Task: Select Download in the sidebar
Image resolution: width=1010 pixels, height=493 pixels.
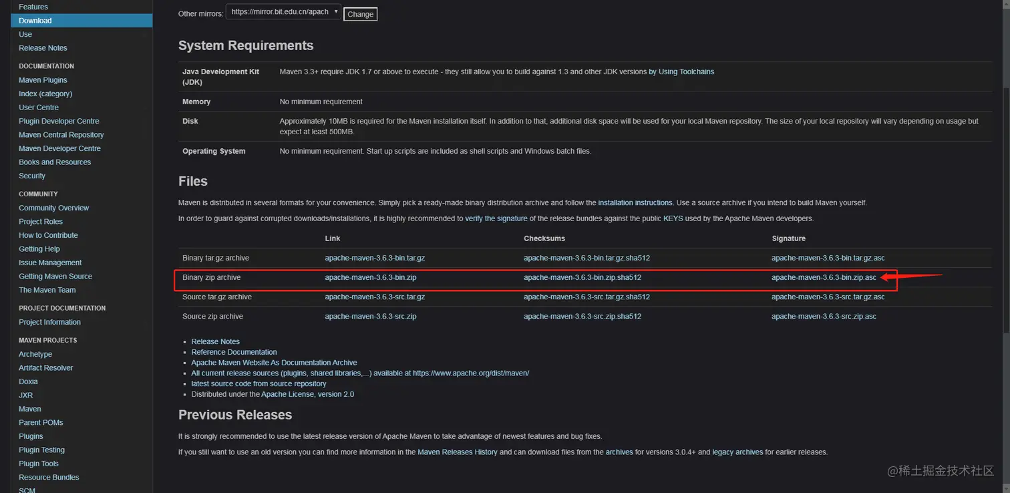Action: [81, 21]
